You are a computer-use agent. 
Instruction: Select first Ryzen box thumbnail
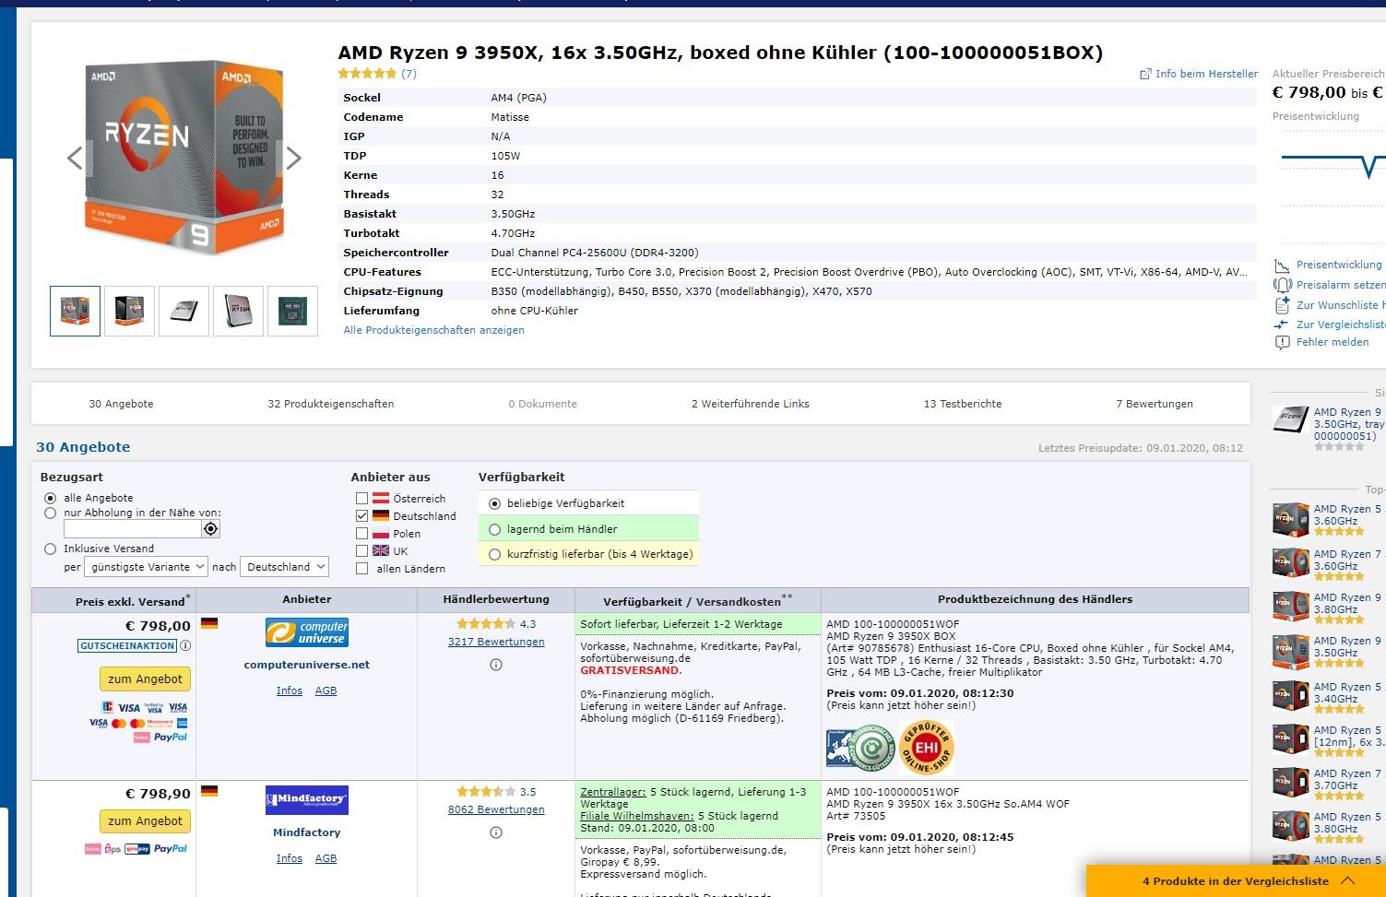click(75, 311)
